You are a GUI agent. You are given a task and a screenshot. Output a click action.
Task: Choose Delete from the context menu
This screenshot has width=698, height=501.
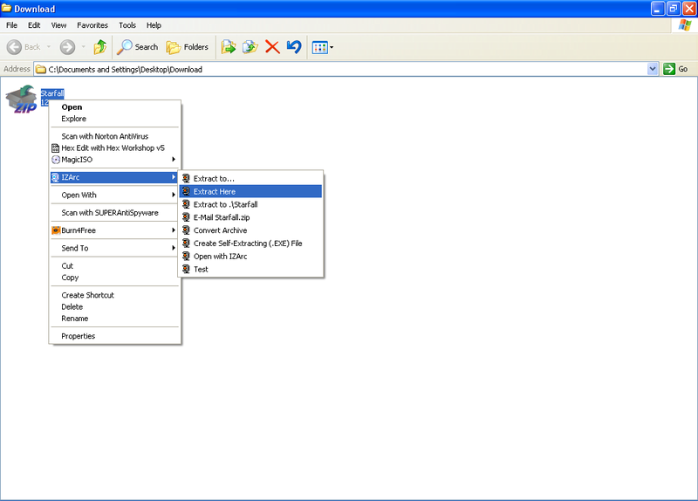[x=115, y=307]
